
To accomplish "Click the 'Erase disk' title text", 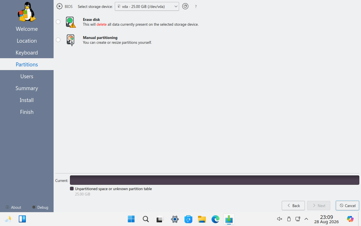I will [91, 19].
